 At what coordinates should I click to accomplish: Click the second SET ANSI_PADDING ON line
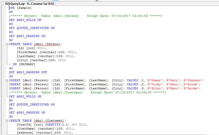pyautogui.click(x=27, y=113)
